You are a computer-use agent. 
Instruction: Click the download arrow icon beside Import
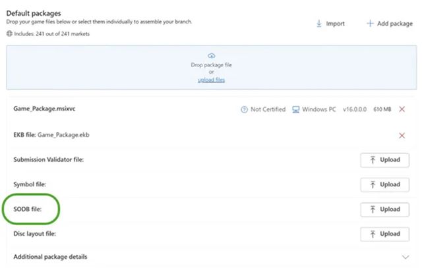click(x=319, y=24)
